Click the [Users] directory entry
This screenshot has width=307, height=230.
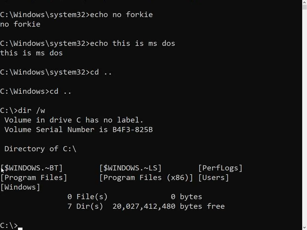click(213, 178)
